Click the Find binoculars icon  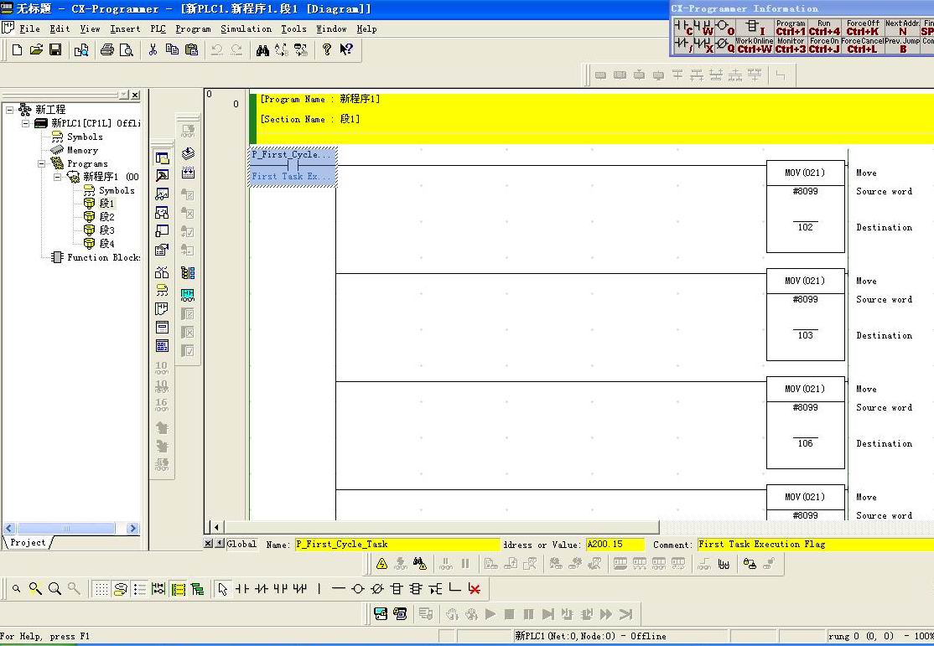262,50
